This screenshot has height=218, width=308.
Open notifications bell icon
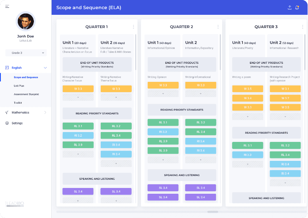pyautogui.click(x=297, y=8)
